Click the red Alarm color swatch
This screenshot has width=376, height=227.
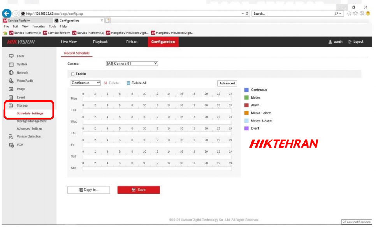point(246,105)
